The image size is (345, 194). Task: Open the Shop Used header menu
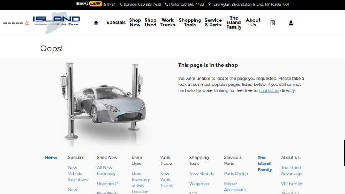tap(151, 23)
